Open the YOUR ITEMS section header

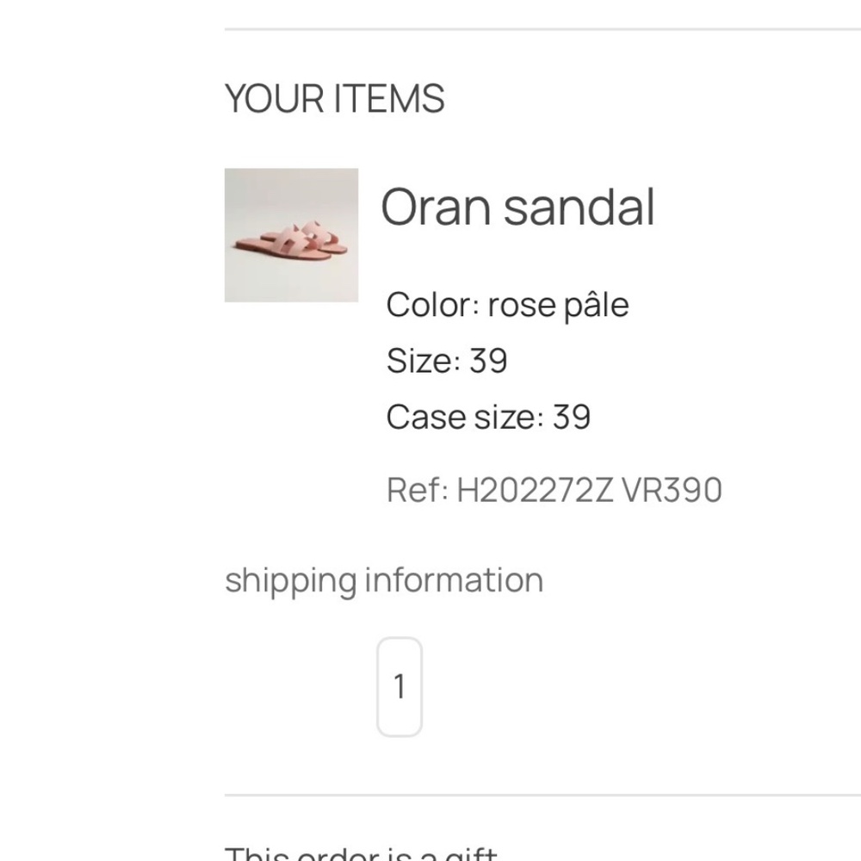click(x=335, y=96)
